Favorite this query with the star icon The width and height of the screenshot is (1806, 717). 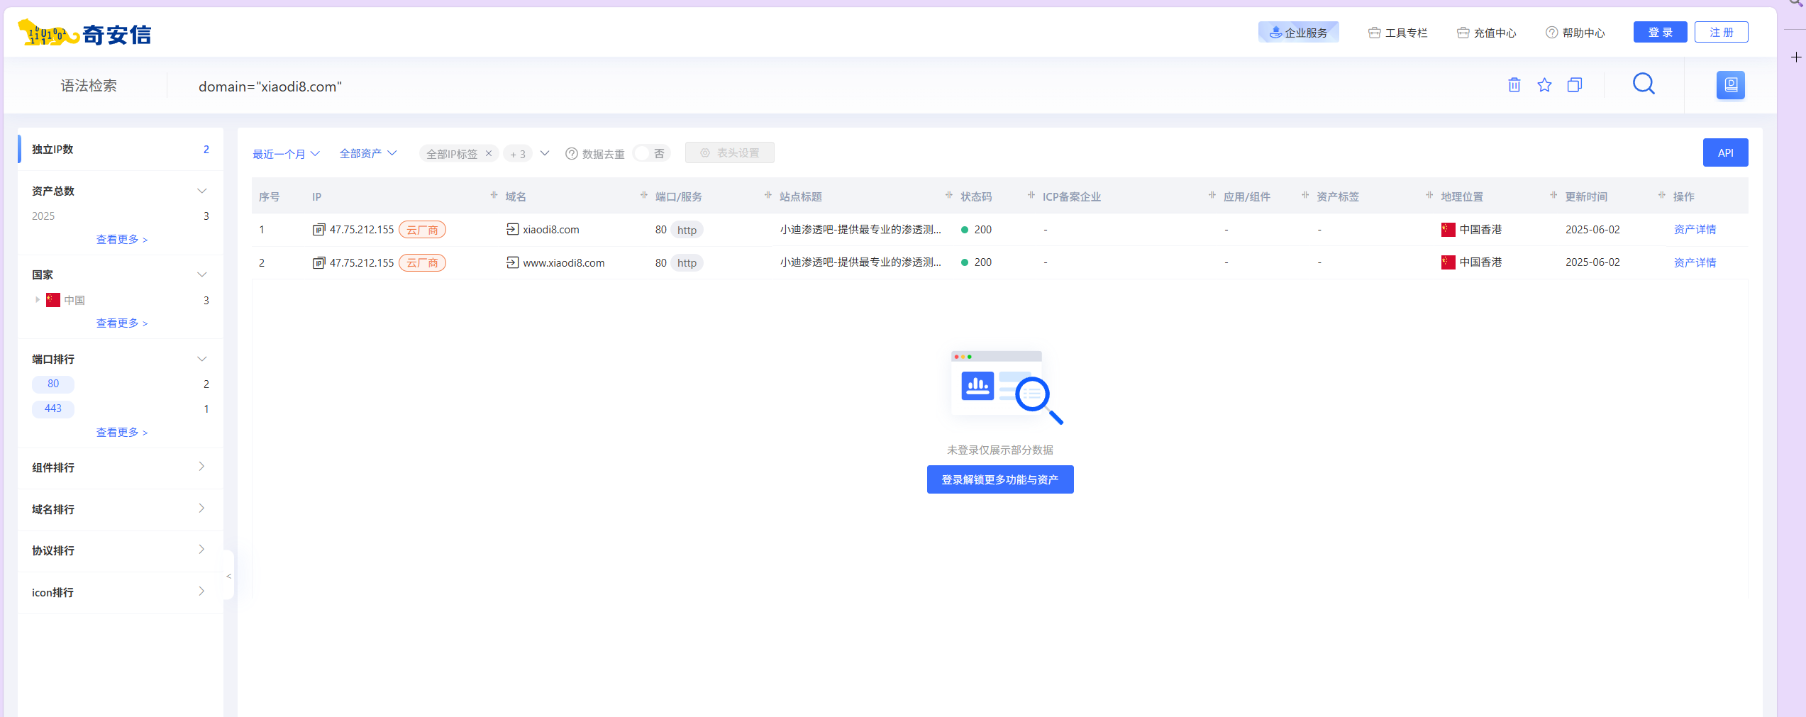click(x=1544, y=85)
